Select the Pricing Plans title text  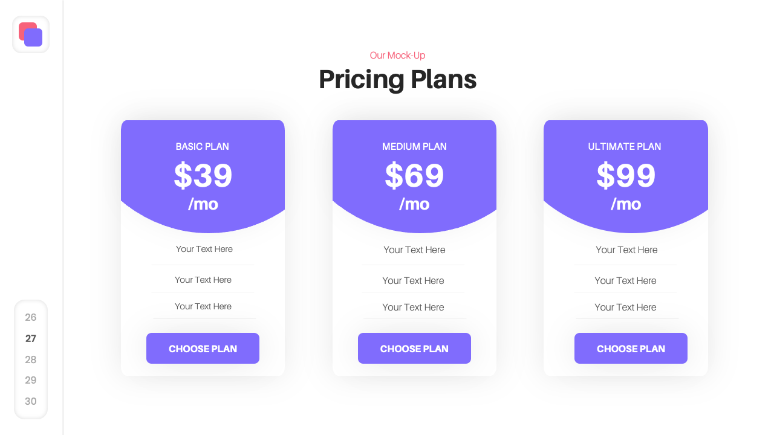397,79
